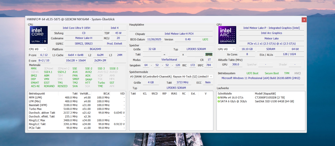The image size is (335, 146).
Task: Click the greyed AVX-512 feature flag
Action: 102,72
